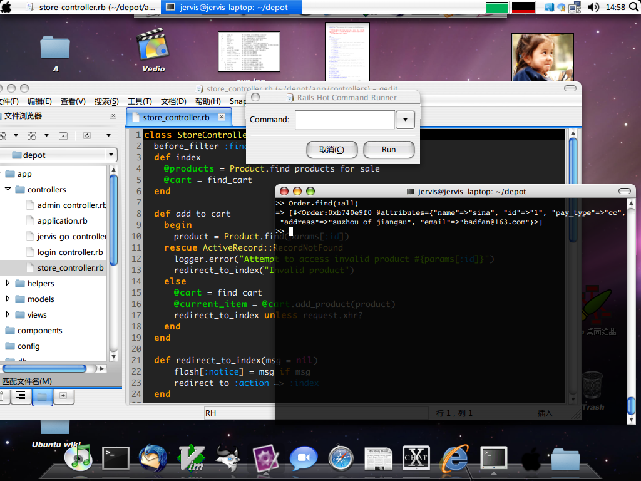The height and width of the screenshot is (481, 641).
Task: Click the clock showing 14:58
Action: point(615,8)
